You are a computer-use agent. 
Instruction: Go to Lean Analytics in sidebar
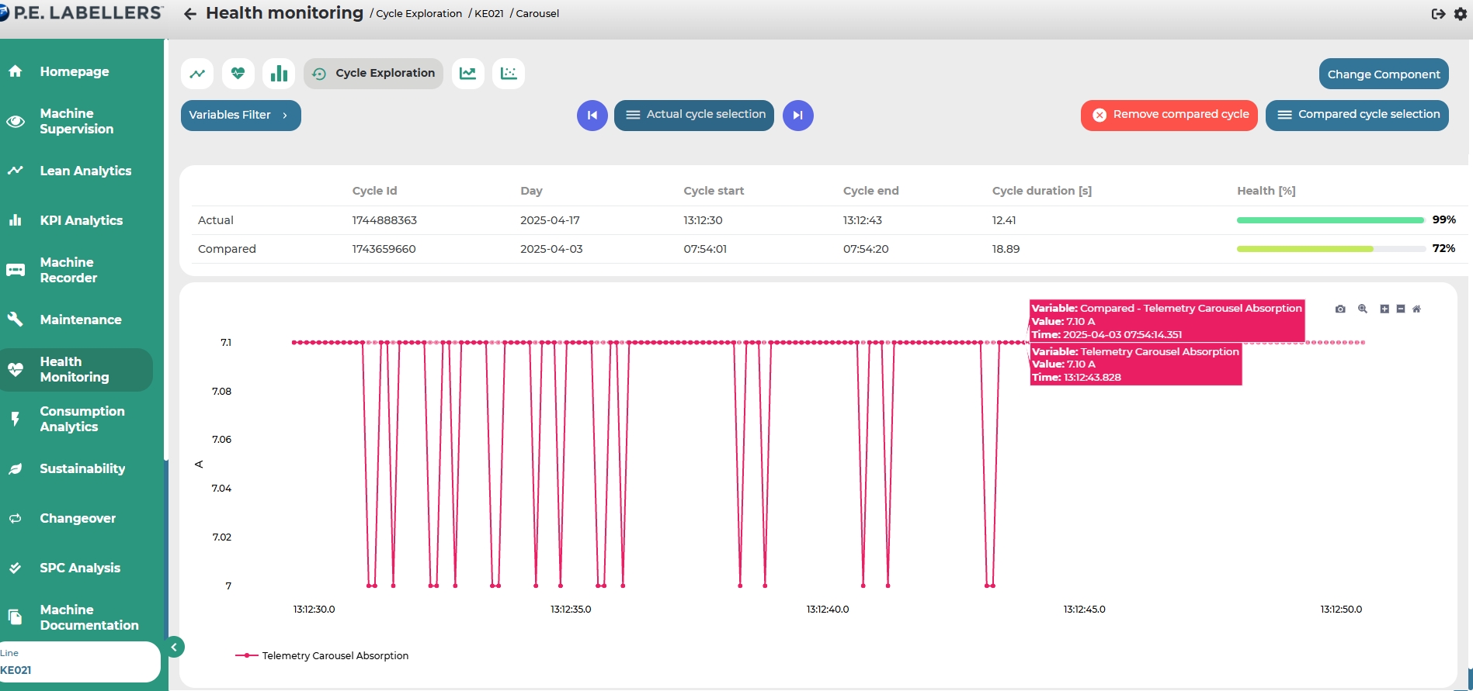point(85,171)
